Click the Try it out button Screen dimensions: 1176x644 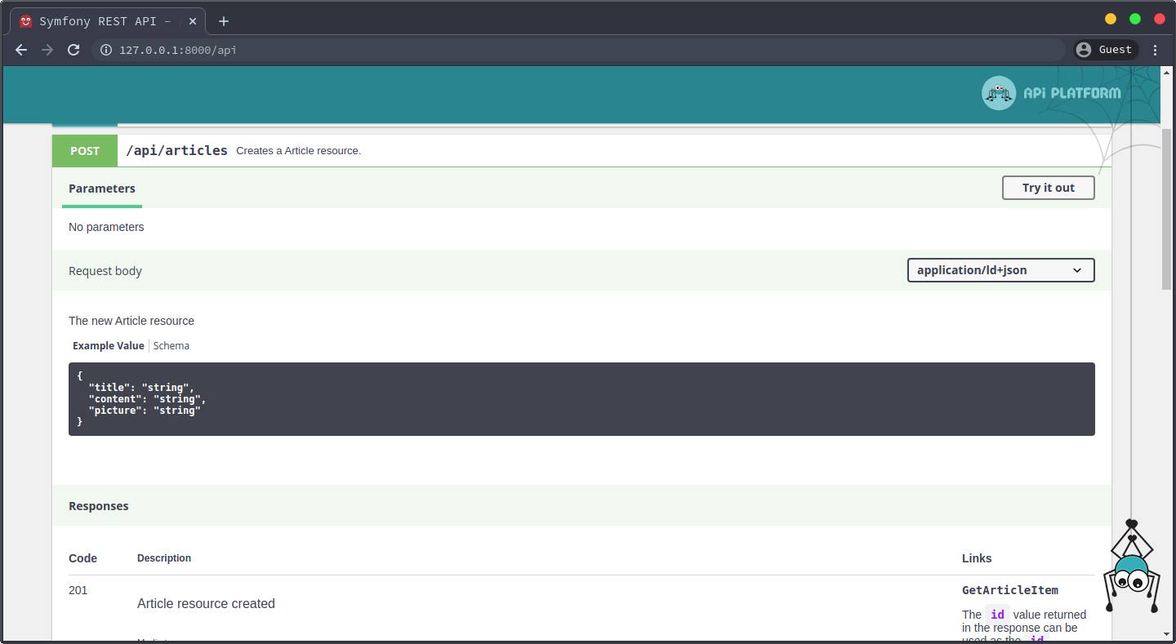coord(1048,188)
